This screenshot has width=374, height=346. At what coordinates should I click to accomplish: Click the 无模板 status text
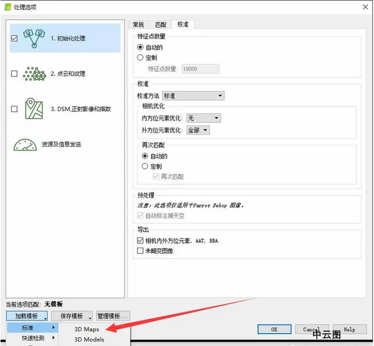pyautogui.click(x=53, y=304)
